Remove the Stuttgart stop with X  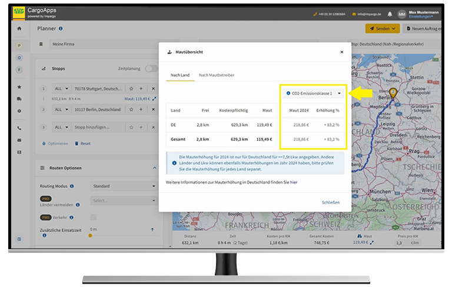click(x=153, y=88)
